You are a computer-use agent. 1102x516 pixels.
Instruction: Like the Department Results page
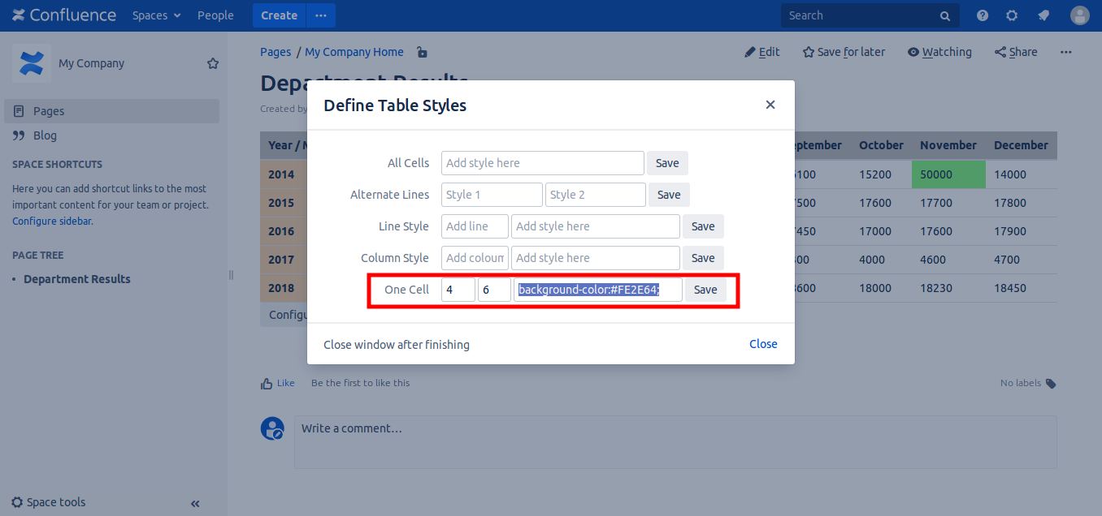(x=277, y=383)
